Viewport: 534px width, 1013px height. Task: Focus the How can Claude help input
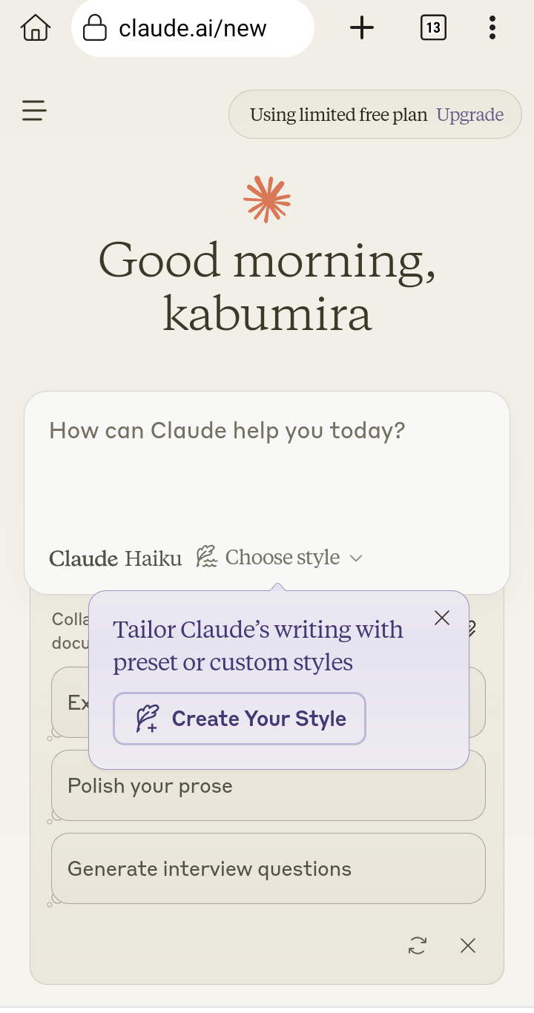267,460
